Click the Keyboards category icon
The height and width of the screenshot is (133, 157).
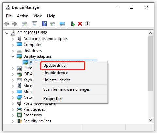(x=19, y=80)
